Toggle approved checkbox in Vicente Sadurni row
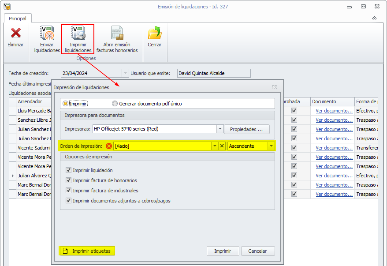The height and width of the screenshot is (266, 387). [294, 147]
